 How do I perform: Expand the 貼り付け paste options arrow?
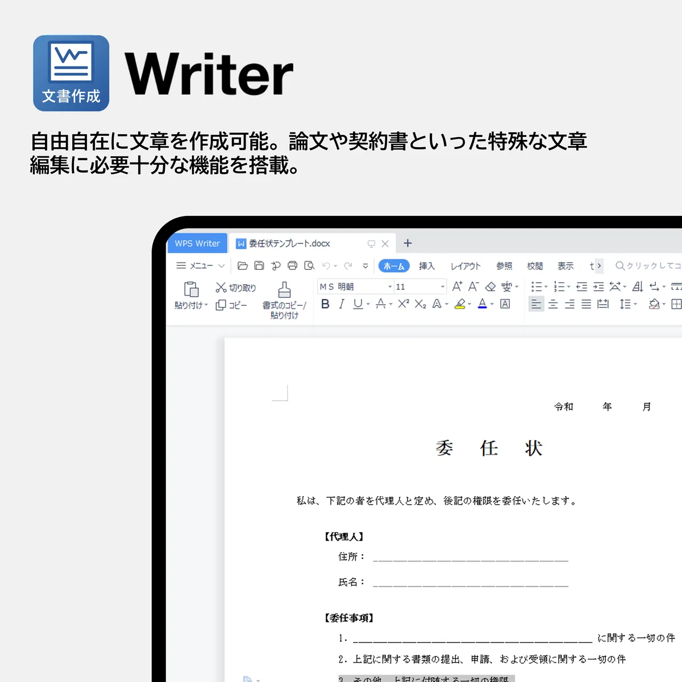coord(206,305)
